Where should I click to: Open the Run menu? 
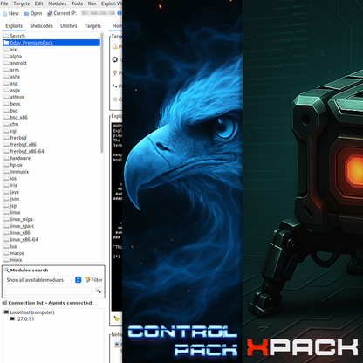click(92, 3)
